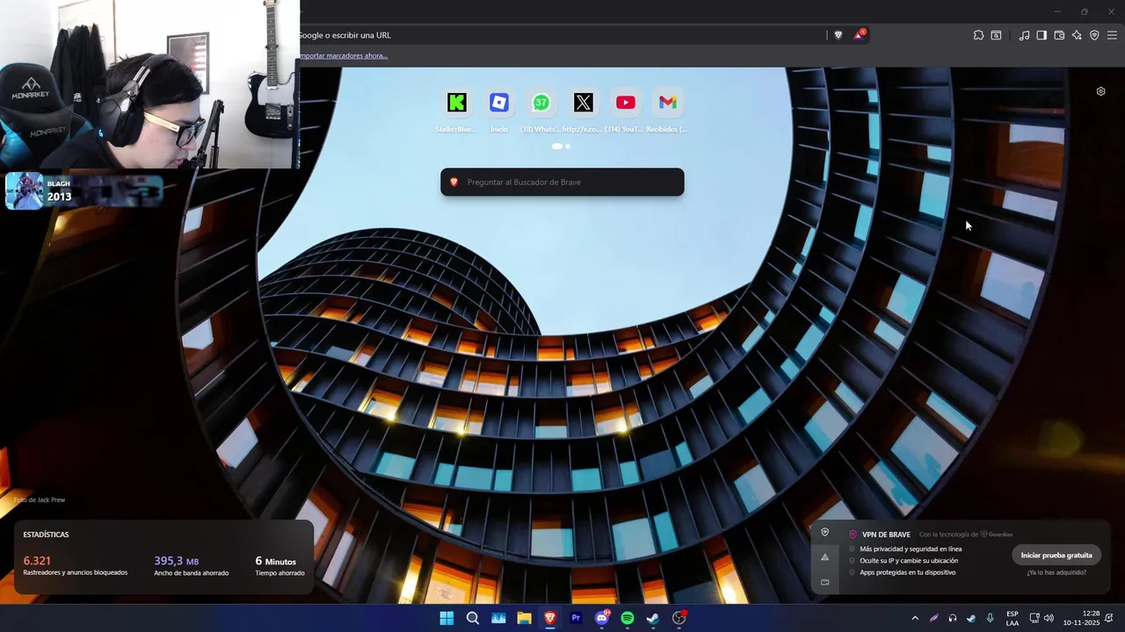This screenshot has width=1125, height=632.
Task: Click microphone icon in system tray
Action: (x=991, y=618)
